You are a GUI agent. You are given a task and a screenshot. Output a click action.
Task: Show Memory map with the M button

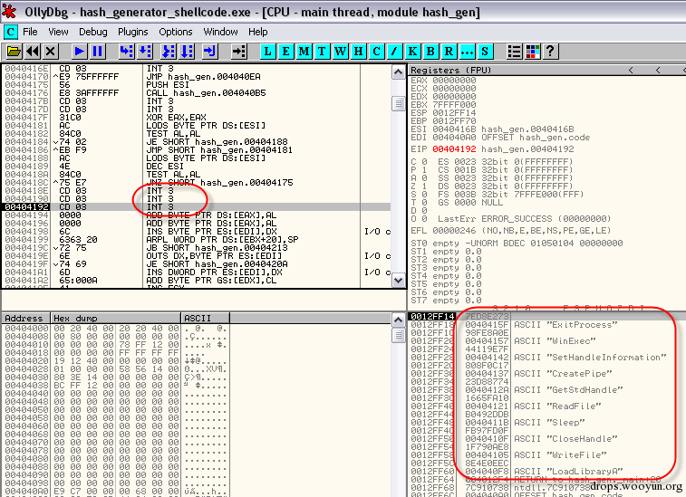coord(304,52)
